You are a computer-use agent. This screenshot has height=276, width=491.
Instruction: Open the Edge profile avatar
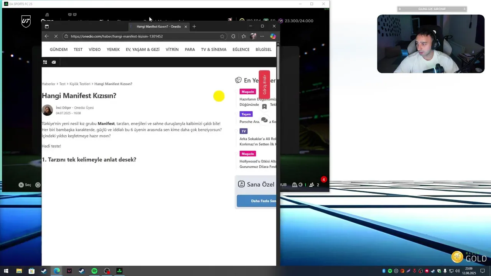(253, 36)
